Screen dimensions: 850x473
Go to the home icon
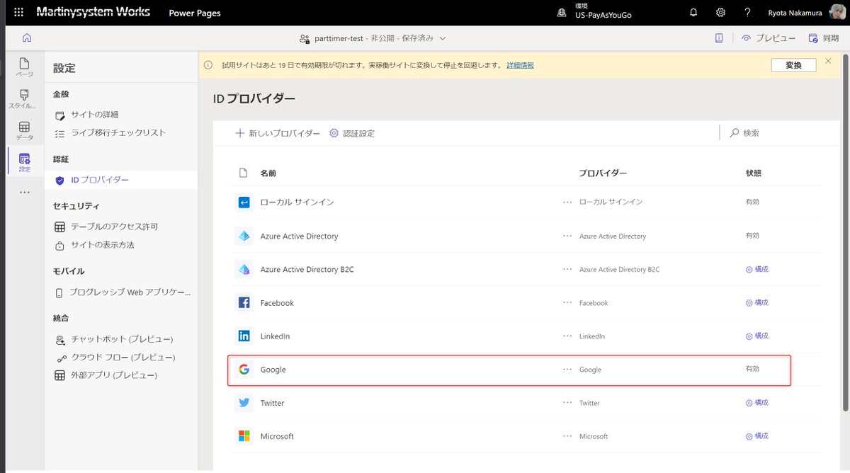(27, 38)
